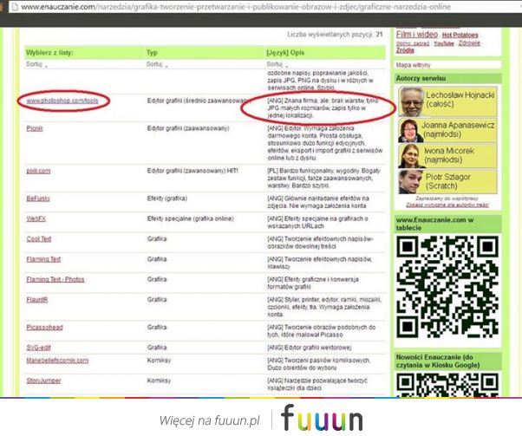Open the Picnik editor link
This screenshot has height=436, width=522.
35,128
